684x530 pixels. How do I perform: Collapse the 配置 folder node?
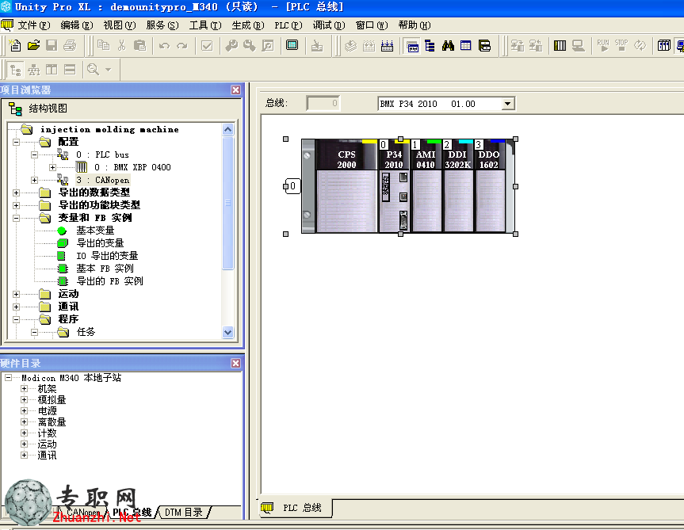(16, 142)
